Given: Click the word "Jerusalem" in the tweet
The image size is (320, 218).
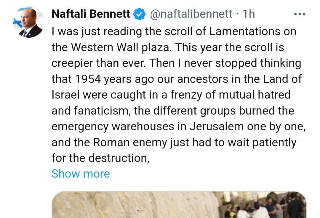Looking at the screenshot, I should [217, 126].
